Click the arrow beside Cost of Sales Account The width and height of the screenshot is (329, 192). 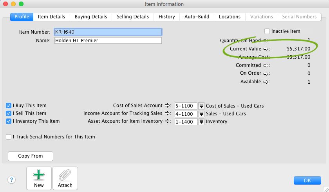pos(168,106)
